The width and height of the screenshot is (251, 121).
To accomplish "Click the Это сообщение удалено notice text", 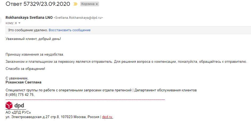I will click(x=28, y=30).
